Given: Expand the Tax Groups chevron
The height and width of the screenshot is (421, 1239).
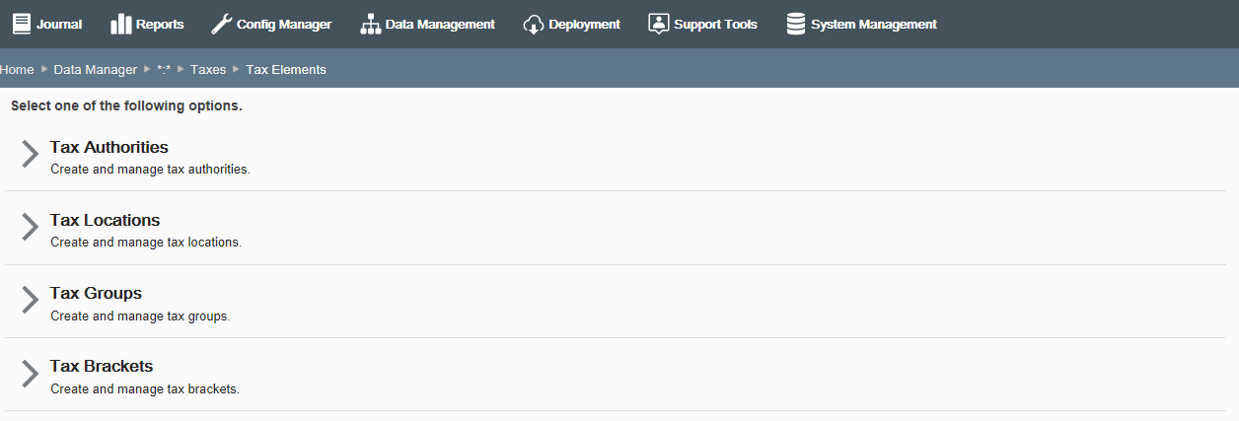Looking at the screenshot, I should pyautogui.click(x=30, y=300).
